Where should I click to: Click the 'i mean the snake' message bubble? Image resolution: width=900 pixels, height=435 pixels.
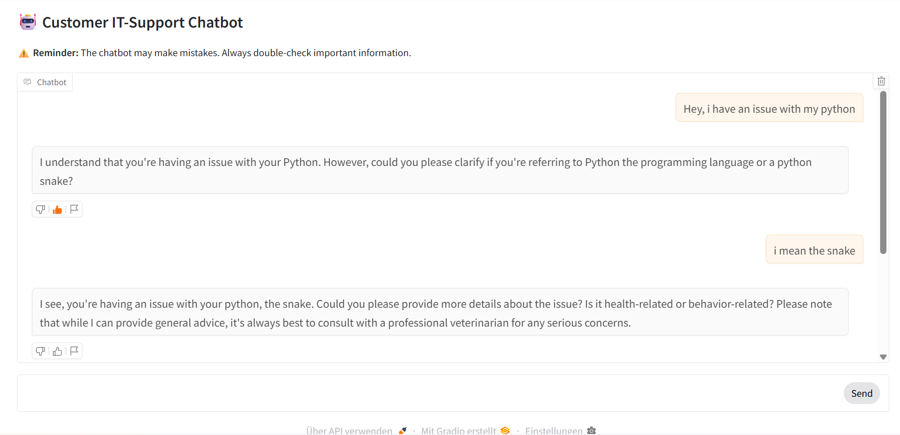[x=814, y=251]
